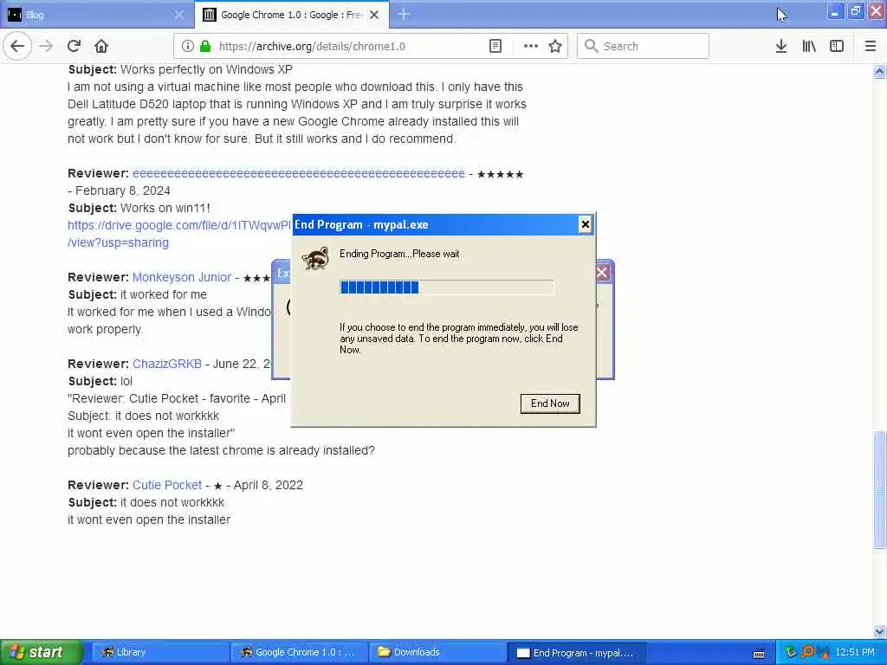Open the browser hamburger menu
Image resolution: width=887 pixels, height=665 pixels.
(x=871, y=47)
